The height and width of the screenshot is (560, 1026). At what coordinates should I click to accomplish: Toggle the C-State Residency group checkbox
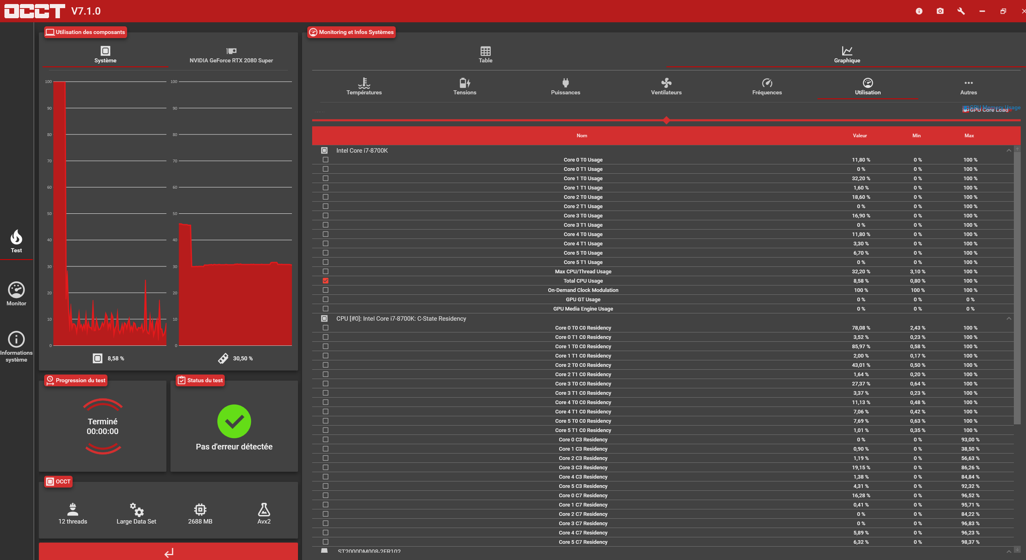324,319
